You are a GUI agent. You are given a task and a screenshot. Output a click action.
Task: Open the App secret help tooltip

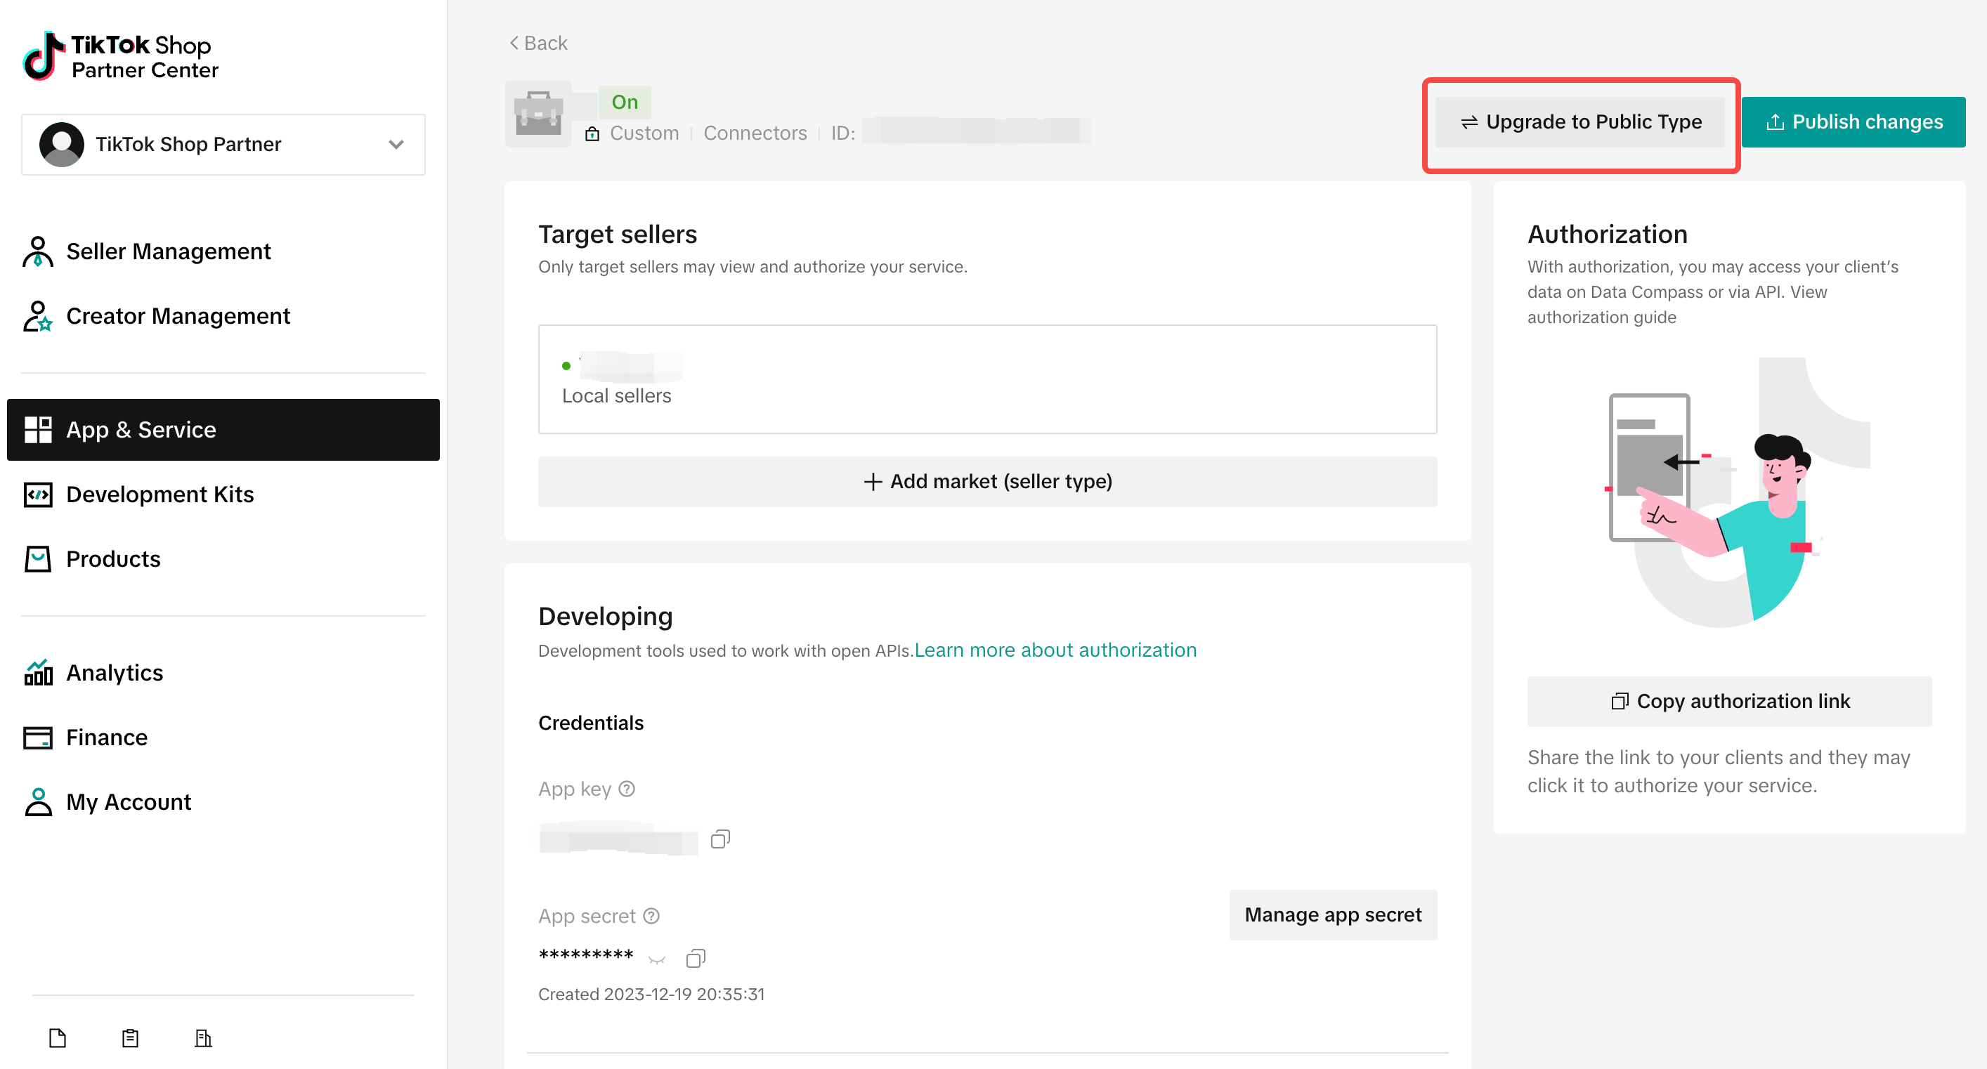tap(651, 915)
